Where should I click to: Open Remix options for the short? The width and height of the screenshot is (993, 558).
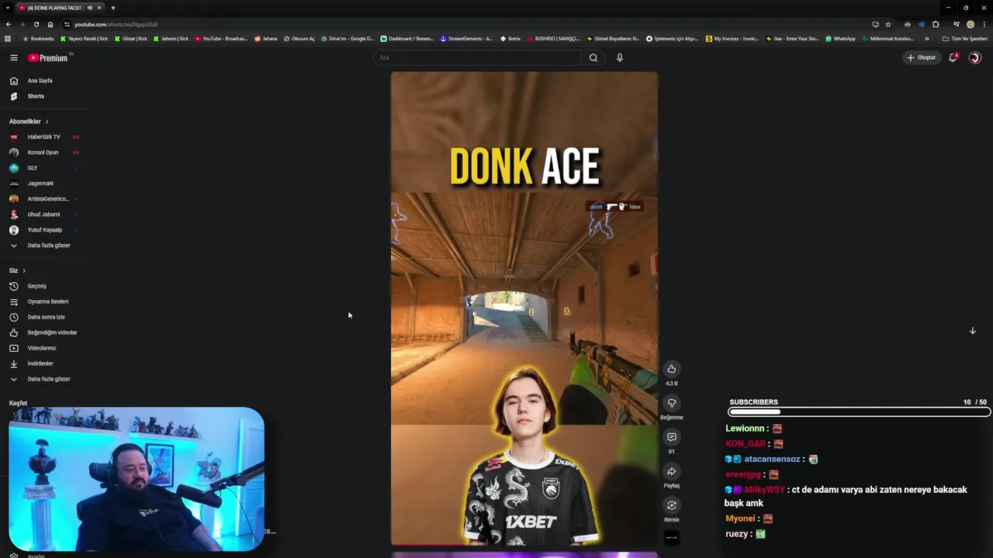pyautogui.click(x=672, y=505)
